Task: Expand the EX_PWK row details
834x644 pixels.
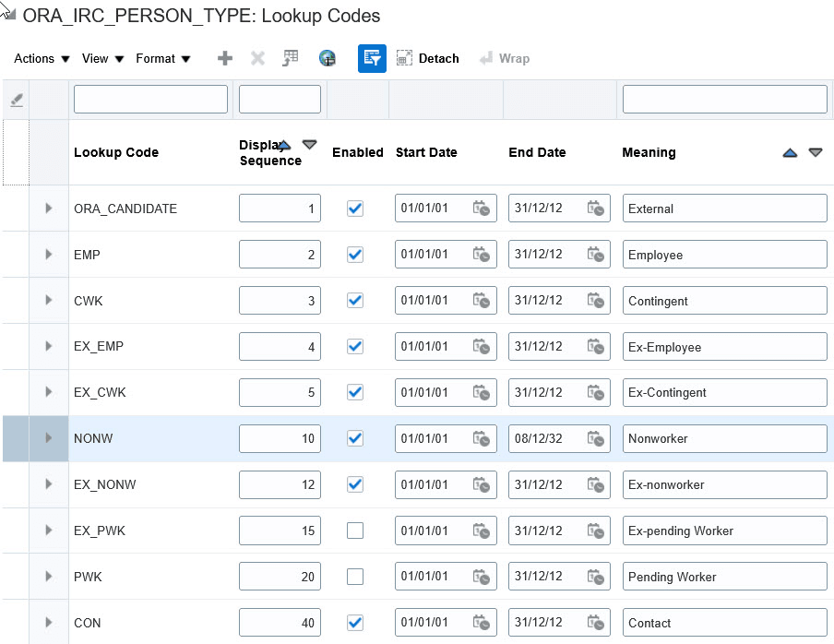Action: click(48, 531)
